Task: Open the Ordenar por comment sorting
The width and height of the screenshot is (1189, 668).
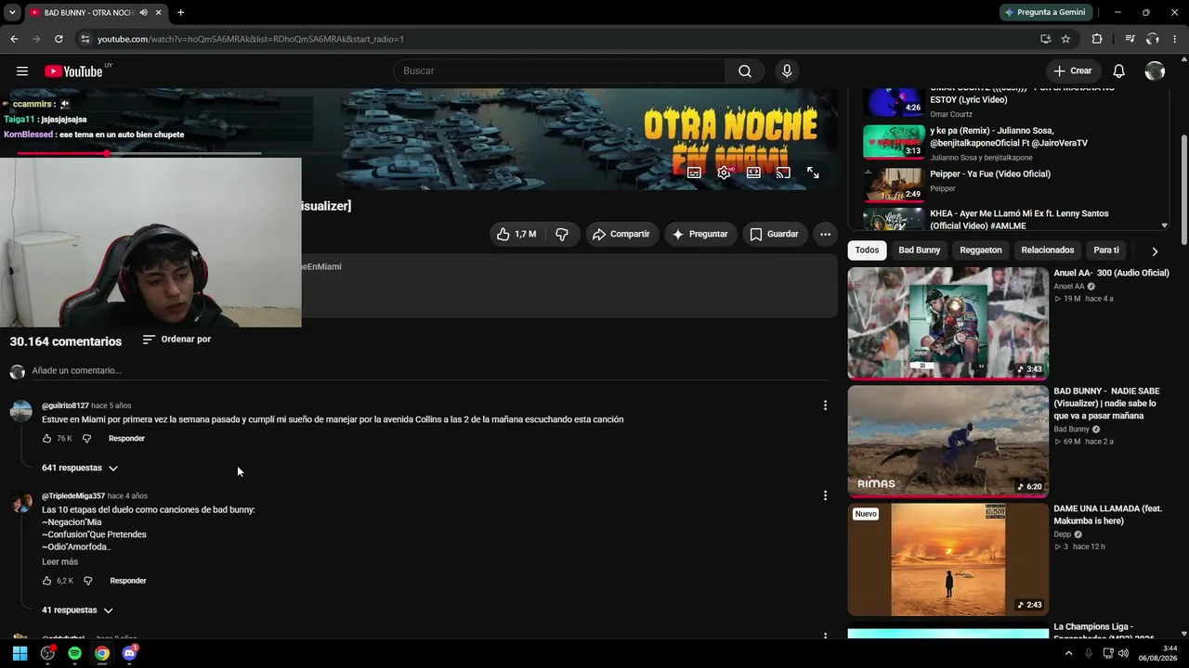Action: coord(176,340)
